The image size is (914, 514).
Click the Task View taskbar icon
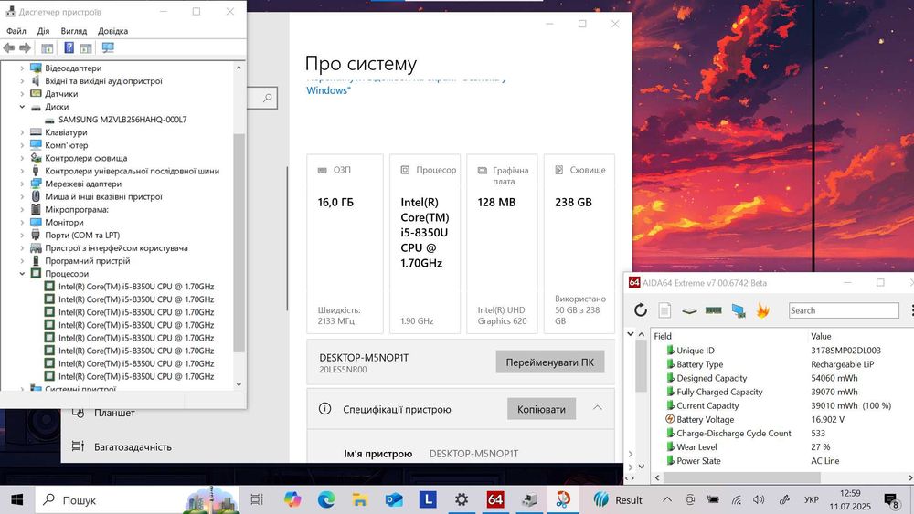point(257,499)
